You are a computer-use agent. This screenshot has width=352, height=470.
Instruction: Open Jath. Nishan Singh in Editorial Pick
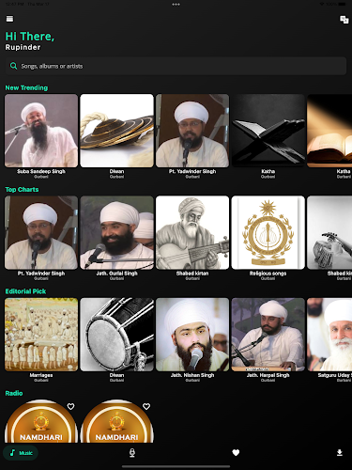click(192, 335)
